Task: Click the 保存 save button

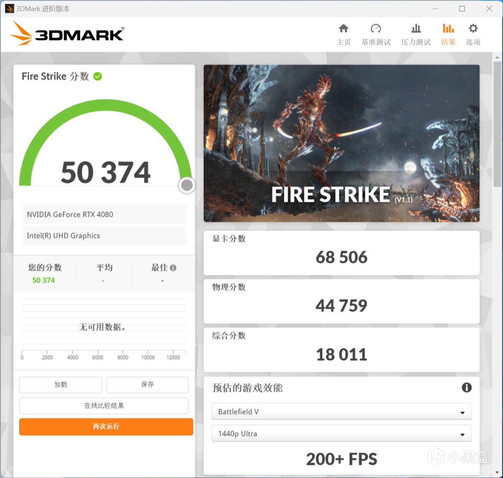Action: [x=148, y=384]
